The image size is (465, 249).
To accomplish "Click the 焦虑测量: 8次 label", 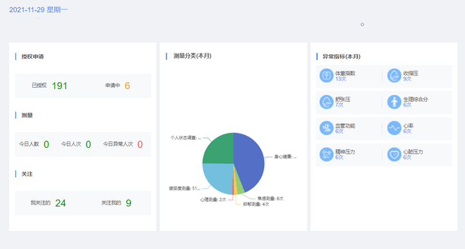I will click(x=270, y=199).
